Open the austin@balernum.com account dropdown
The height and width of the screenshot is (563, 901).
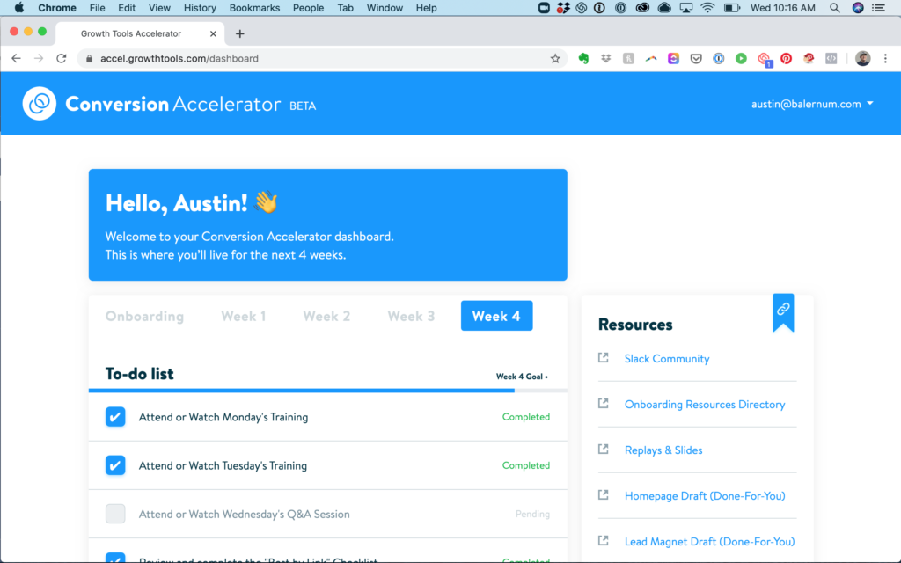[x=811, y=103]
